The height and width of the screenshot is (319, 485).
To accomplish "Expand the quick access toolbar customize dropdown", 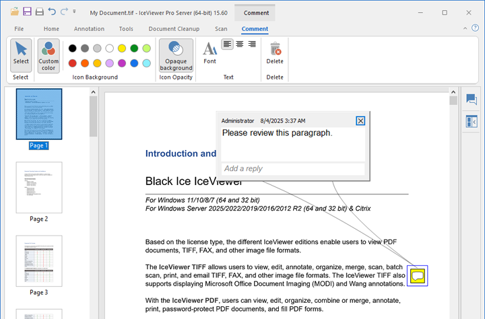I will point(74,12).
